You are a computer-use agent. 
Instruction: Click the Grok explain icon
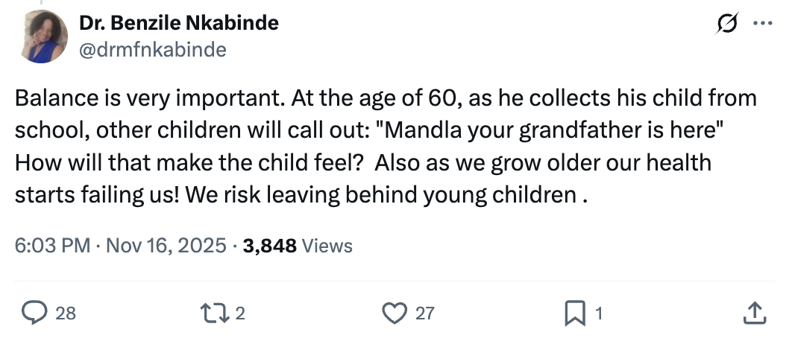click(724, 24)
